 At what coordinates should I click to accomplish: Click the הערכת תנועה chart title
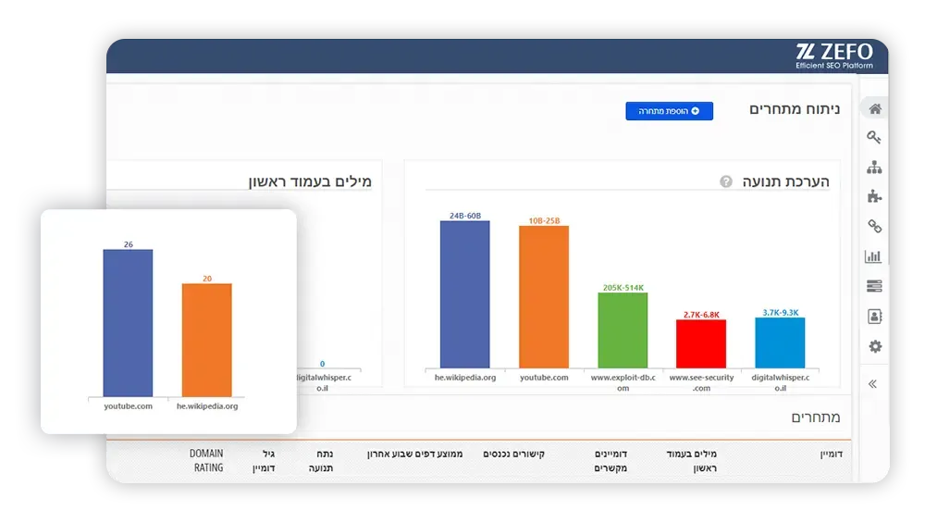(x=785, y=181)
